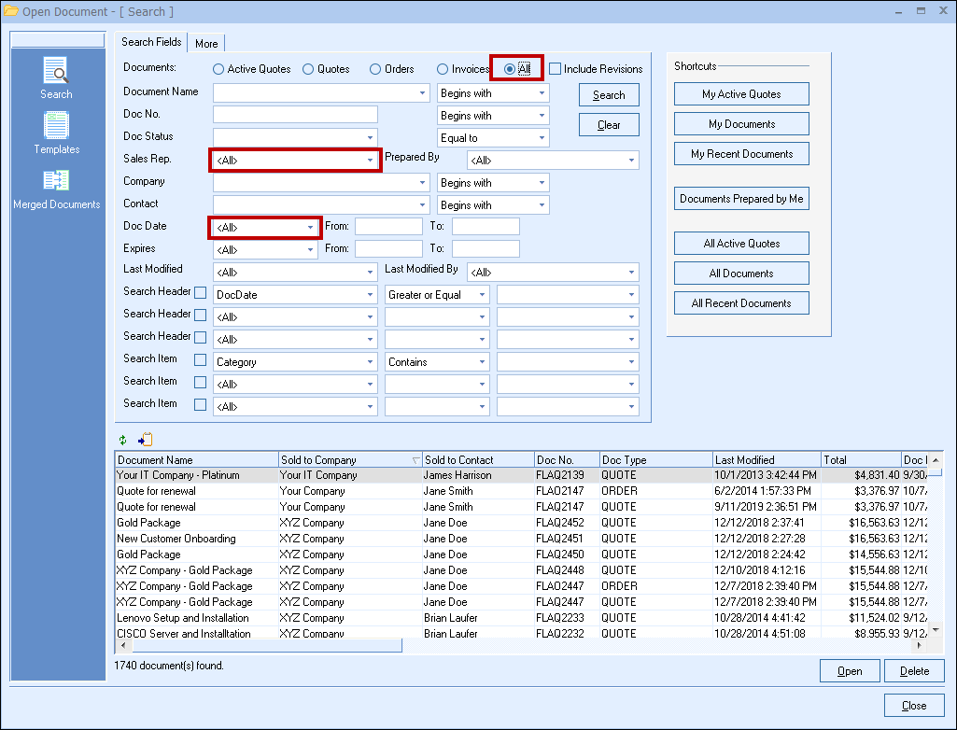Open the Doc Date range dropdown
Image resolution: width=957 pixels, height=730 pixels.
pos(311,228)
